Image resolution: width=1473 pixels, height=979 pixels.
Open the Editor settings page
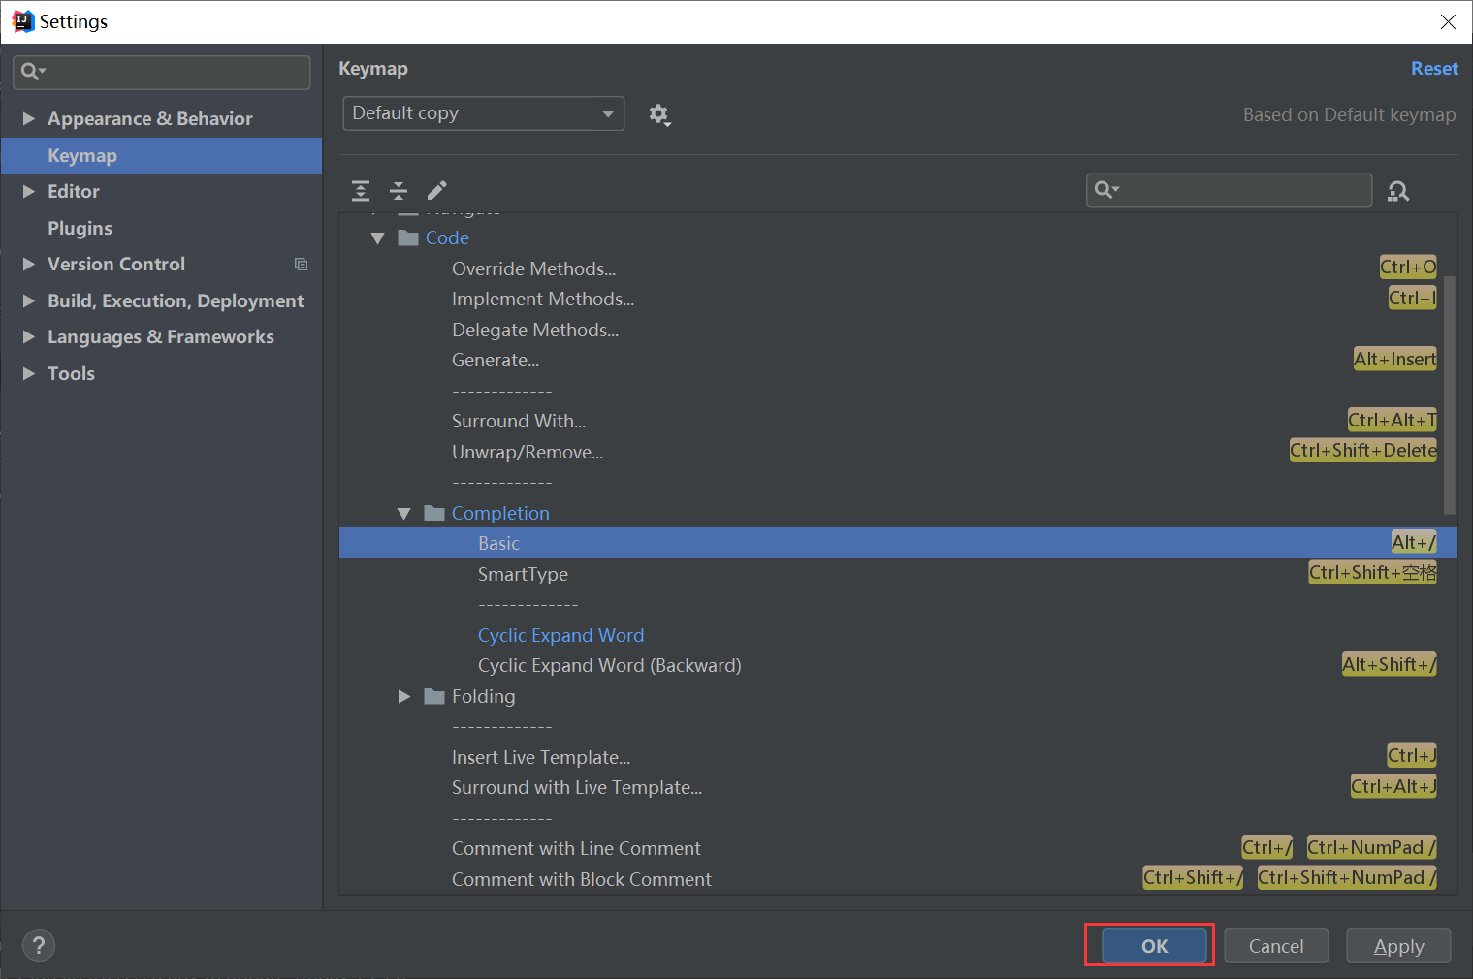(74, 191)
